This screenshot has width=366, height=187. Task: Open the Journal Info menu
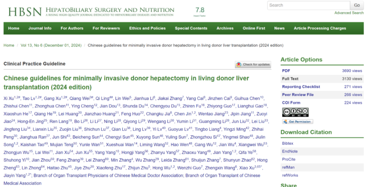pyautogui.click(x=40, y=28)
